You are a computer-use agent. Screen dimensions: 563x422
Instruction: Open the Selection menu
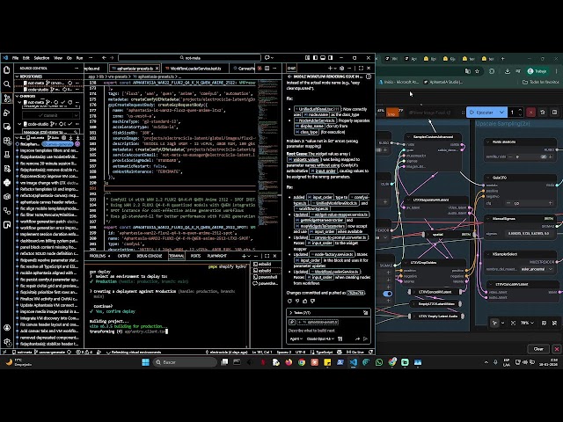click(41, 58)
